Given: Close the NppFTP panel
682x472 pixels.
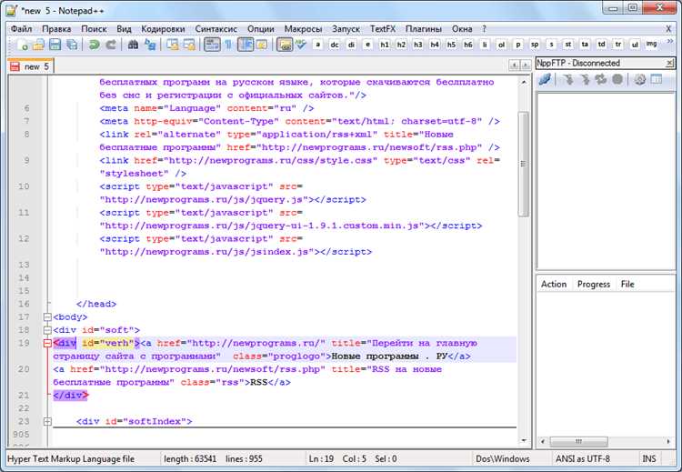Looking at the screenshot, I should pyautogui.click(x=670, y=64).
